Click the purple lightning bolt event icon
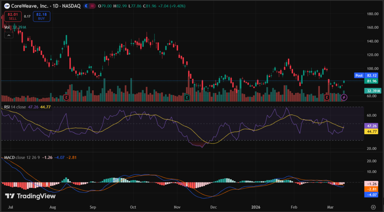 344,97
